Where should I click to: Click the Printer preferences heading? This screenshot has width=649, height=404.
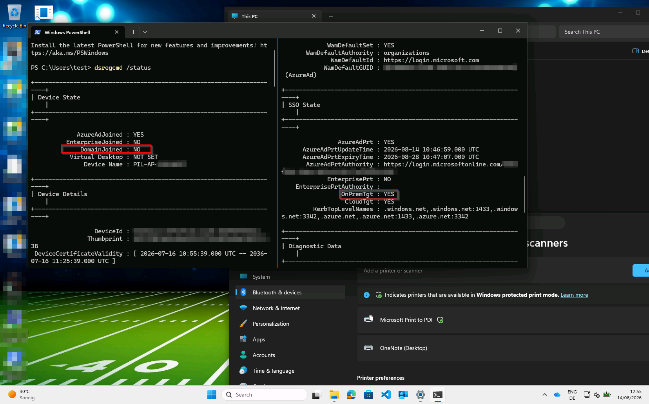click(x=381, y=378)
